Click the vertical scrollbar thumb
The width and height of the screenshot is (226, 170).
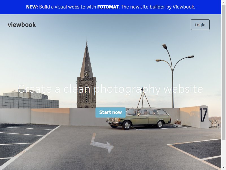click(223, 72)
